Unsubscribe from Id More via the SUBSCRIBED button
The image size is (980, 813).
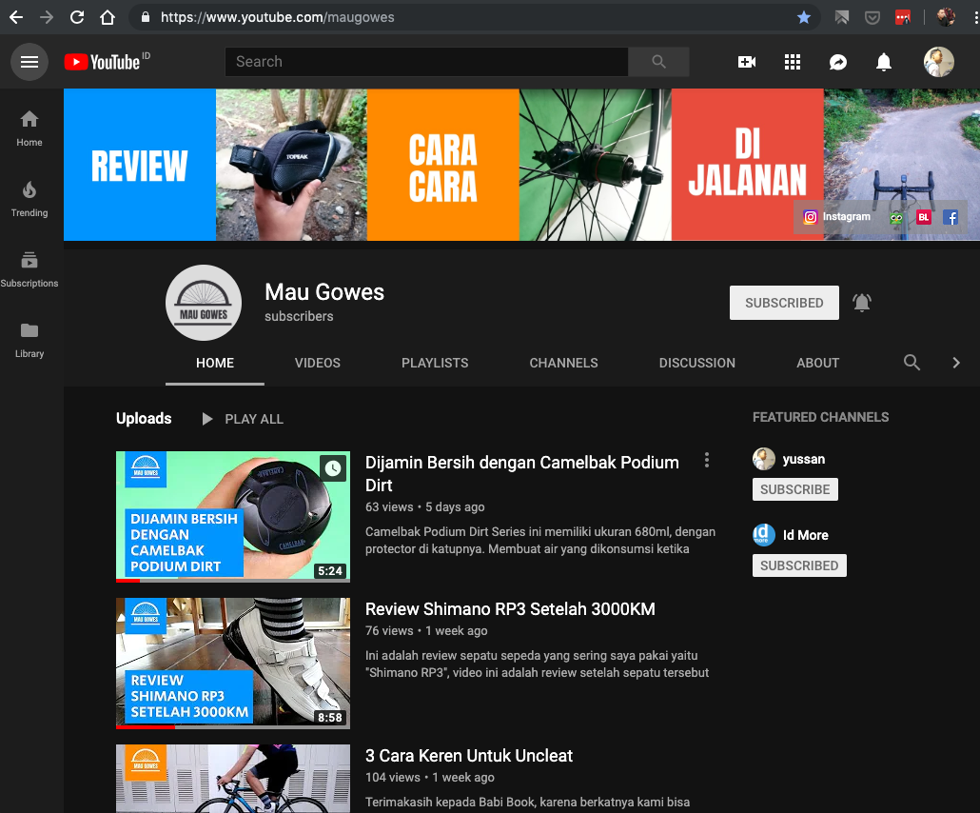pyautogui.click(x=799, y=565)
